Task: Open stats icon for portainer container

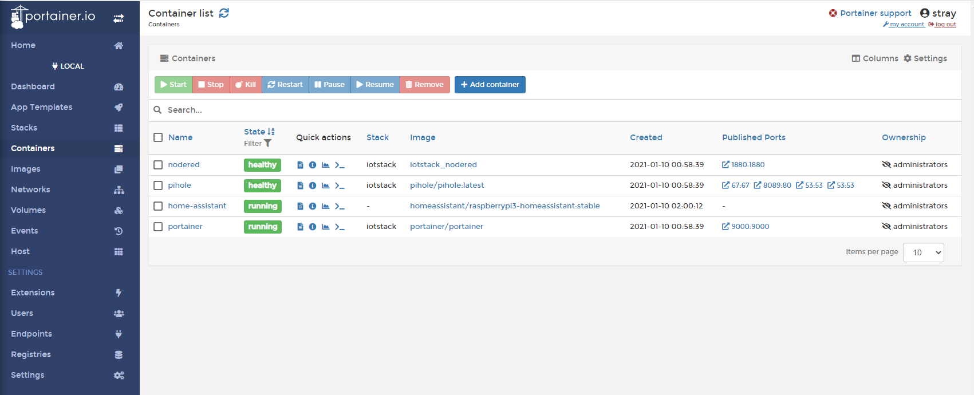Action: point(325,227)
